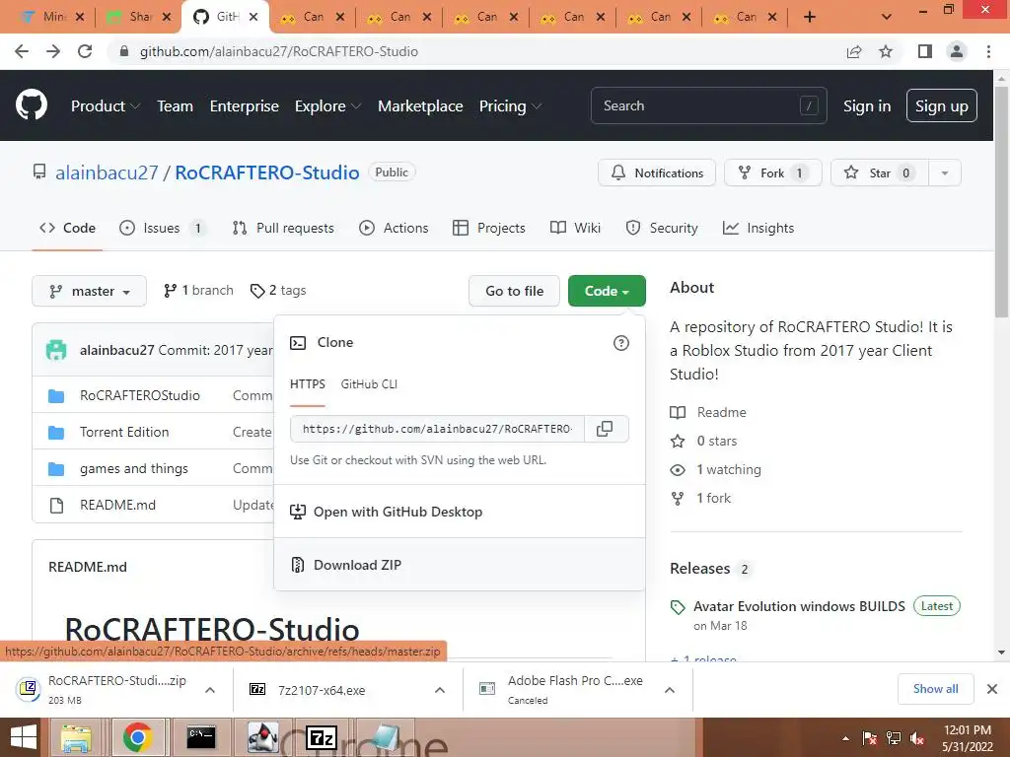
Task: Click the GitHub Octocat logo
Action: [31, 105]
